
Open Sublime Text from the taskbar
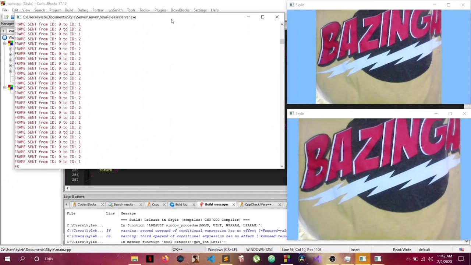(x=226, y=259)
